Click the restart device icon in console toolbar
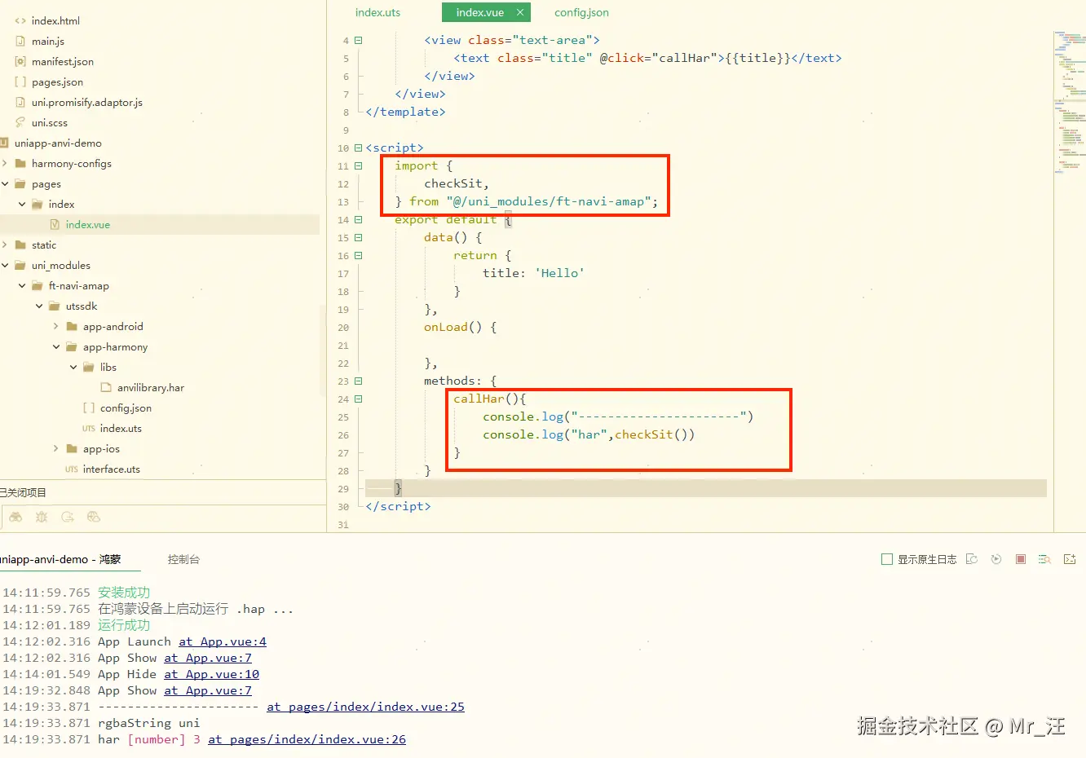This screenshot has width=1086, height=758. [x=972, y=559]
